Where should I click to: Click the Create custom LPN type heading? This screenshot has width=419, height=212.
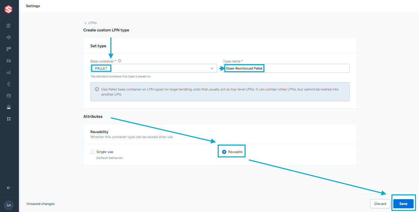[x=106, y=30]
